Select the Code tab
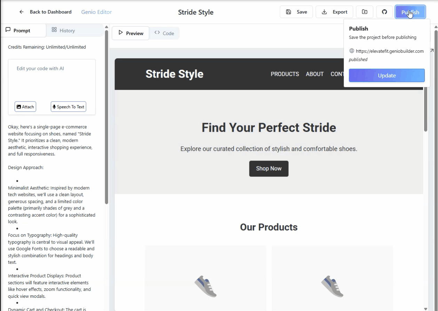The image size is (438, 311). click(164, 33)
